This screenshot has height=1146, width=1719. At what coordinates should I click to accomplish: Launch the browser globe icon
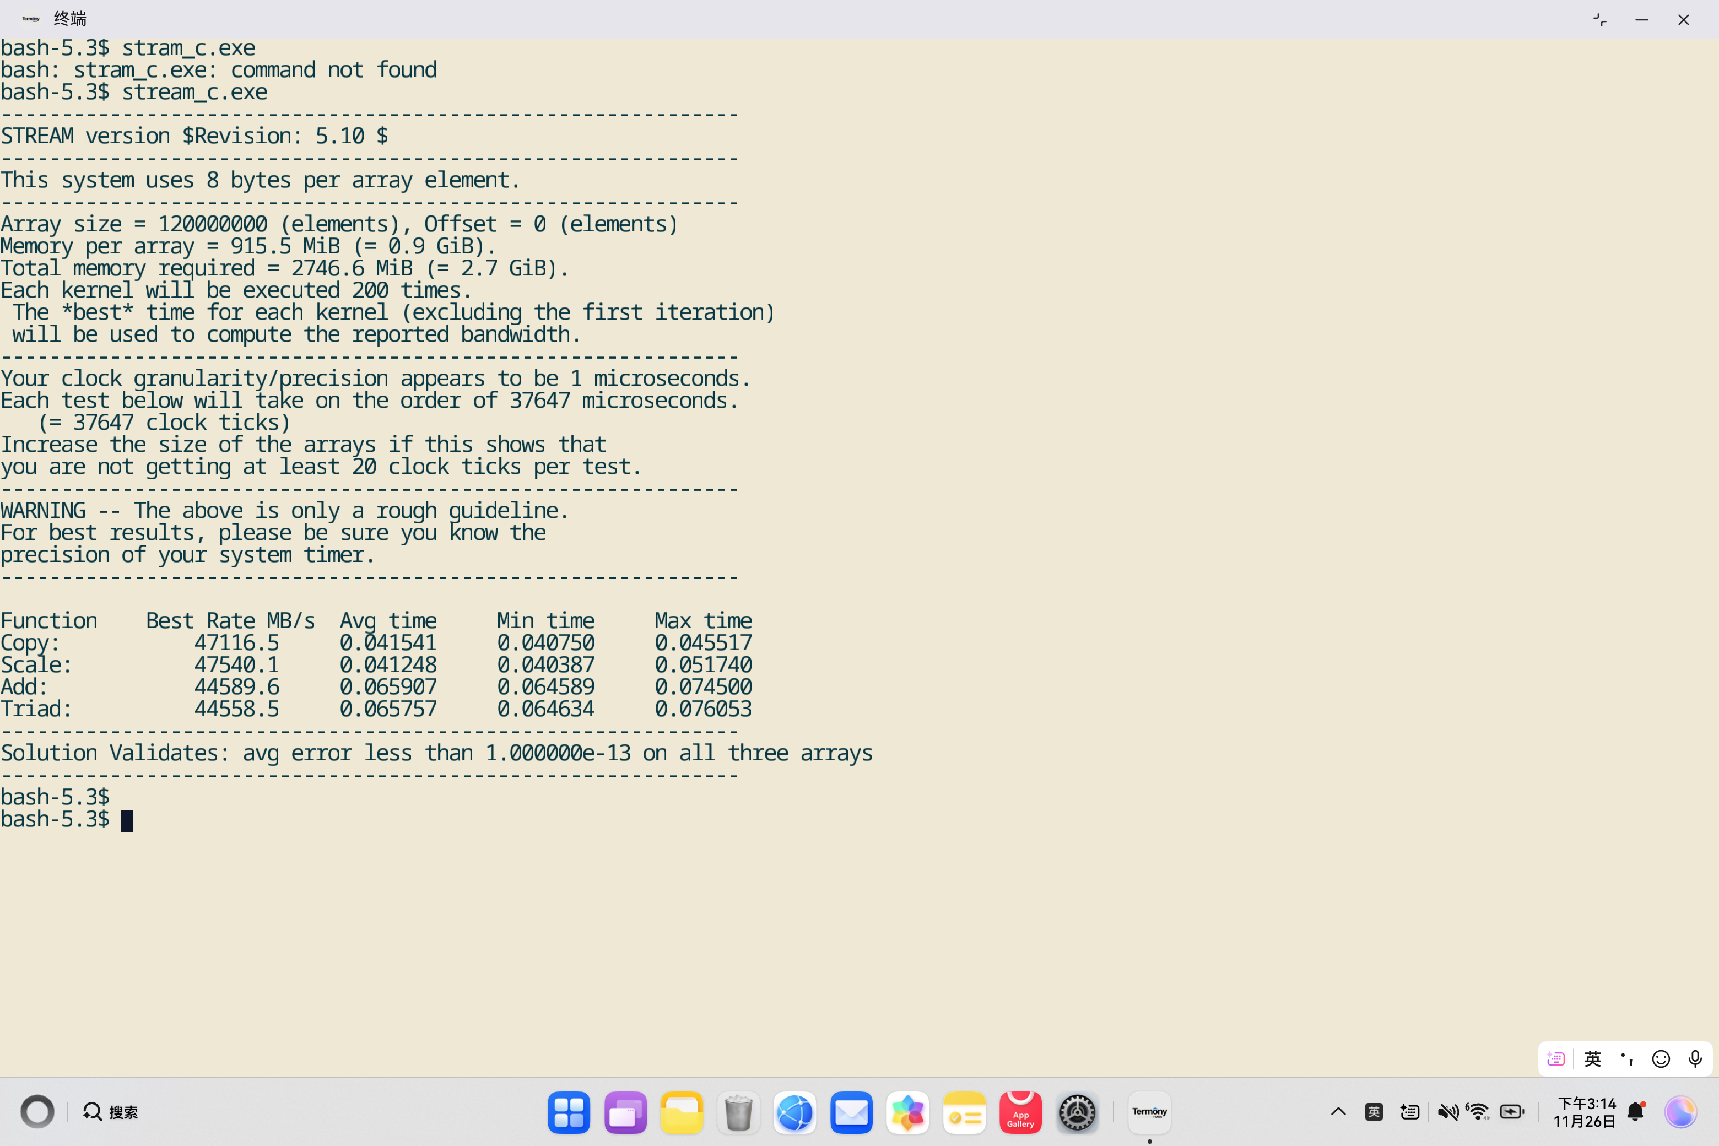pos(794,1112)
